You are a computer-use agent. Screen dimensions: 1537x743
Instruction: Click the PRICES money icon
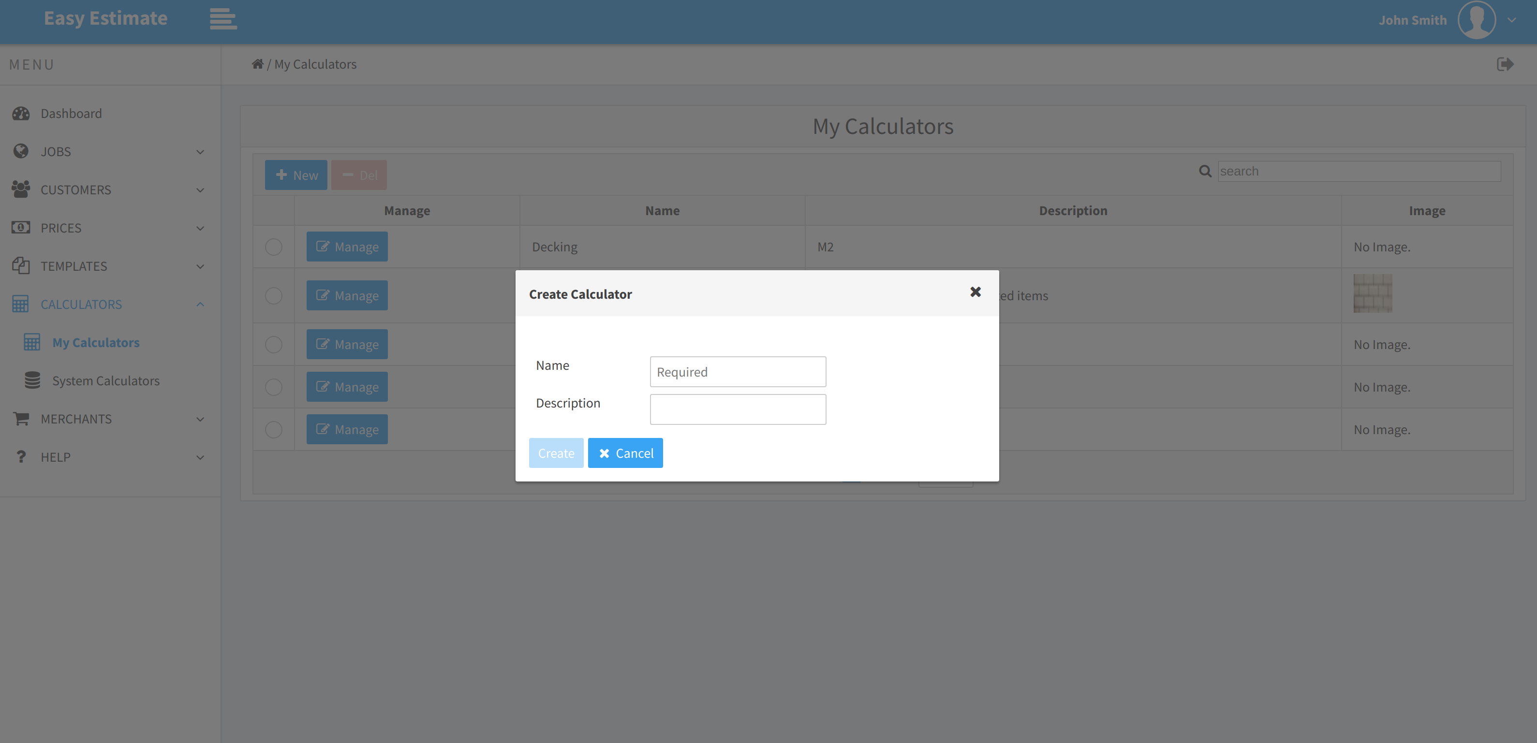[21, 228]
